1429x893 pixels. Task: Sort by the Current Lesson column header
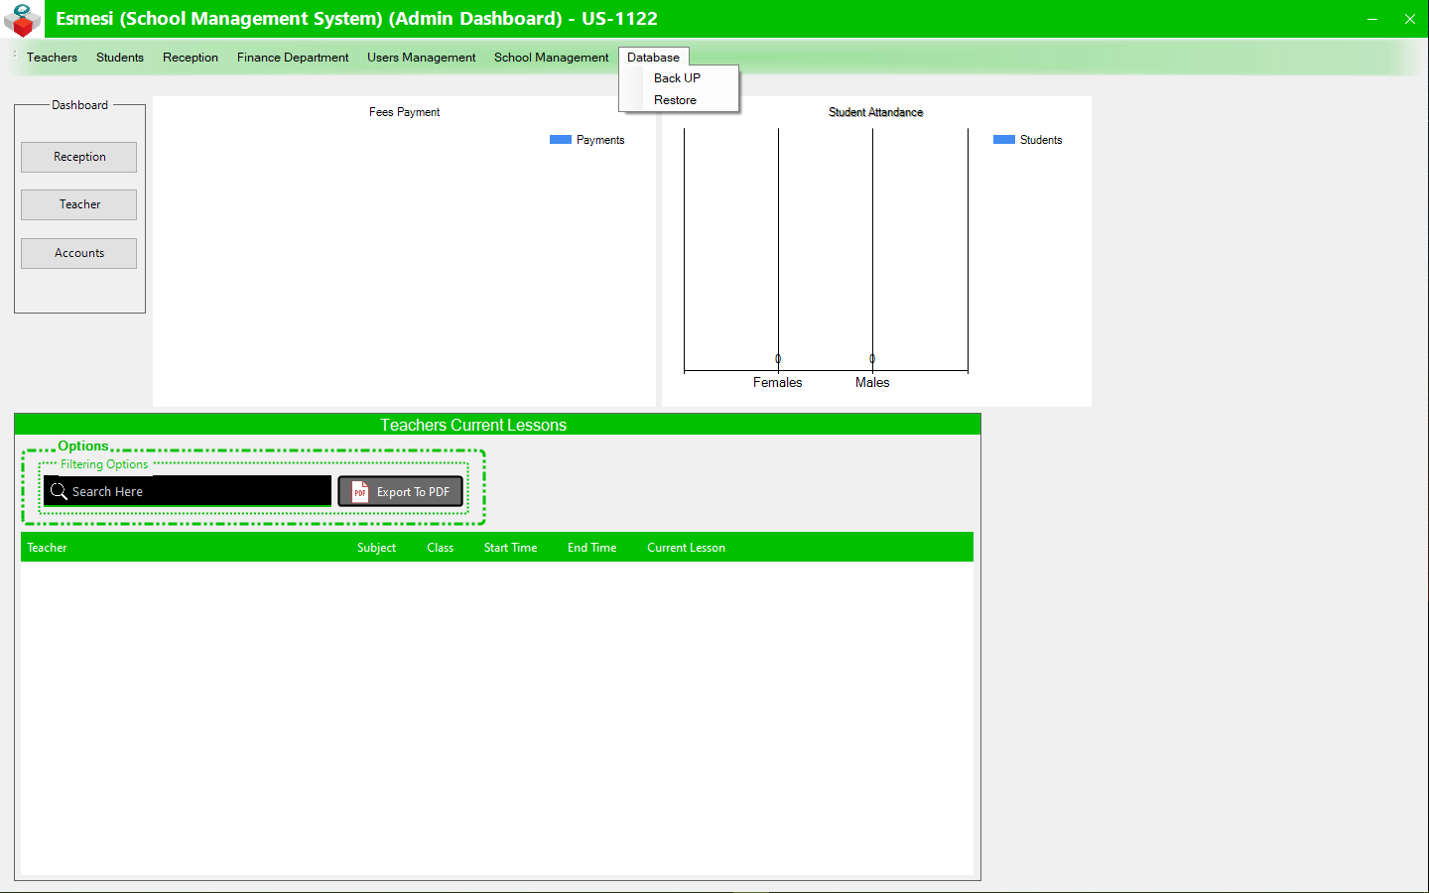pos(687,548)
